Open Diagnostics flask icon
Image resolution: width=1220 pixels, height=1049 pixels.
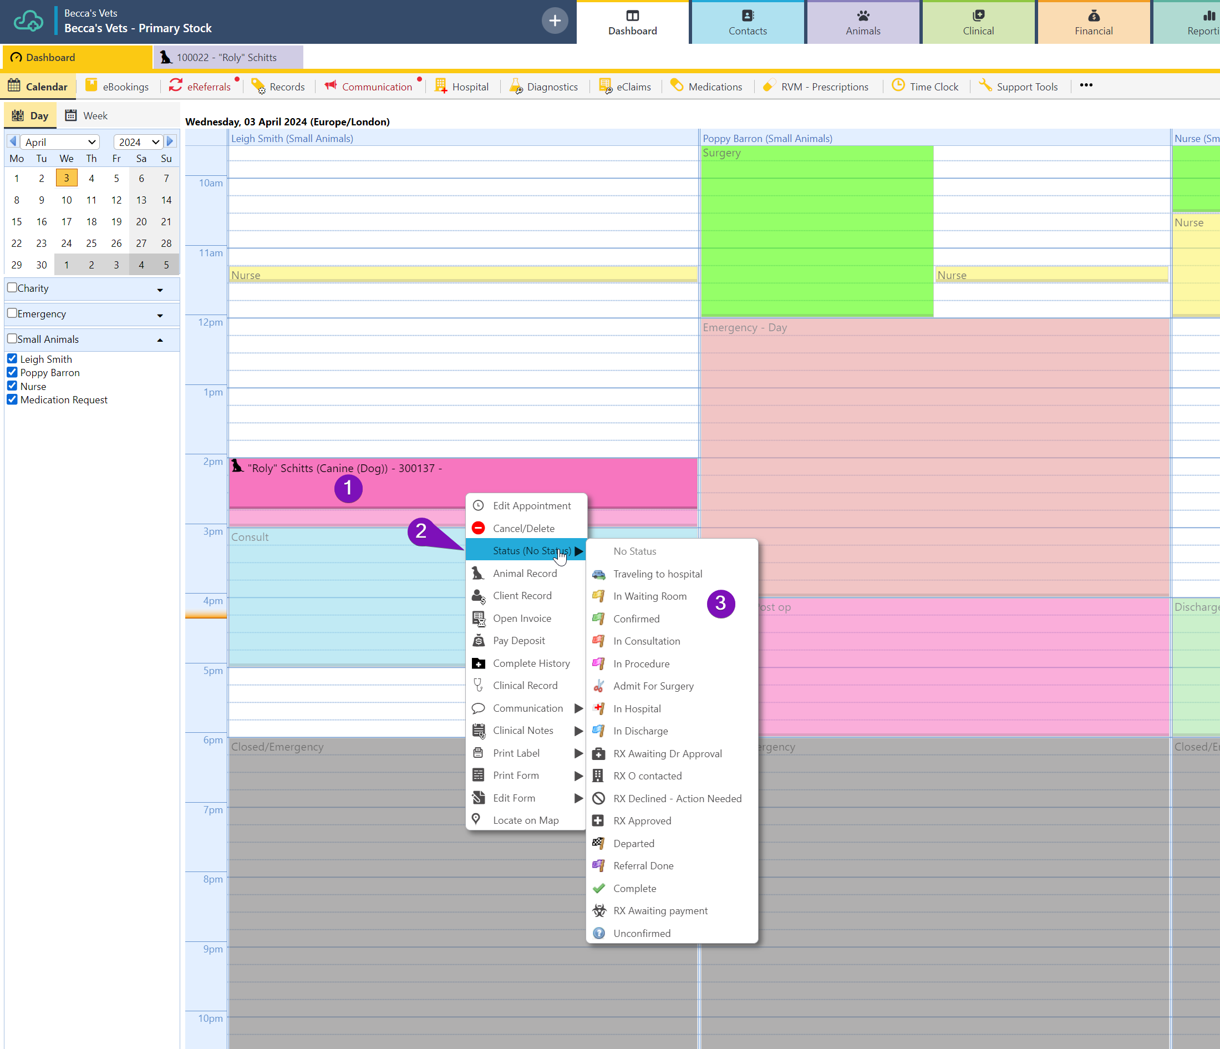(516, 86)
